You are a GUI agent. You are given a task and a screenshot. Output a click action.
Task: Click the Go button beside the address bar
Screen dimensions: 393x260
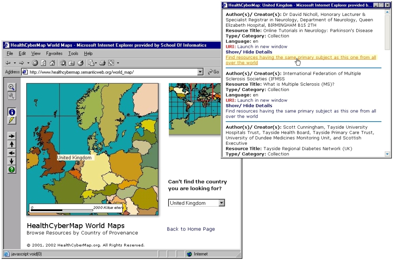pyautogui.click(x=213, y=72)
